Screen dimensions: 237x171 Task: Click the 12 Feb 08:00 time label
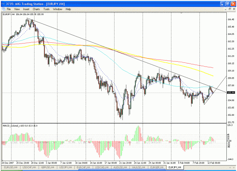pyautogui.click(x=214, y=163)
